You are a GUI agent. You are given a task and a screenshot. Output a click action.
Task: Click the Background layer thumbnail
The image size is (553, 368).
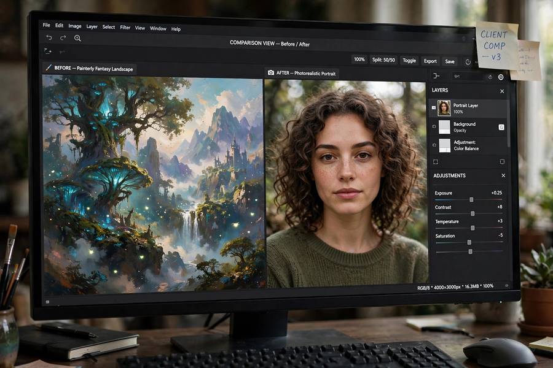pyautogui.click(x=444, y=127)
